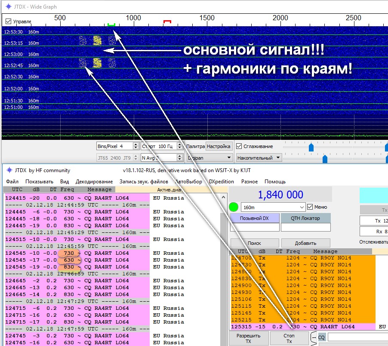
Task: Click the red Tx frequency marker on scale
Action: pos(167,21)
